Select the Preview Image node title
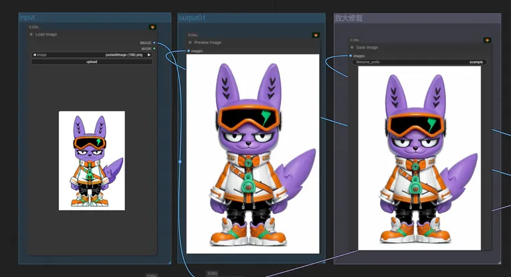The height and width of the screenshot is (277, 511). [x=207, y=42]
